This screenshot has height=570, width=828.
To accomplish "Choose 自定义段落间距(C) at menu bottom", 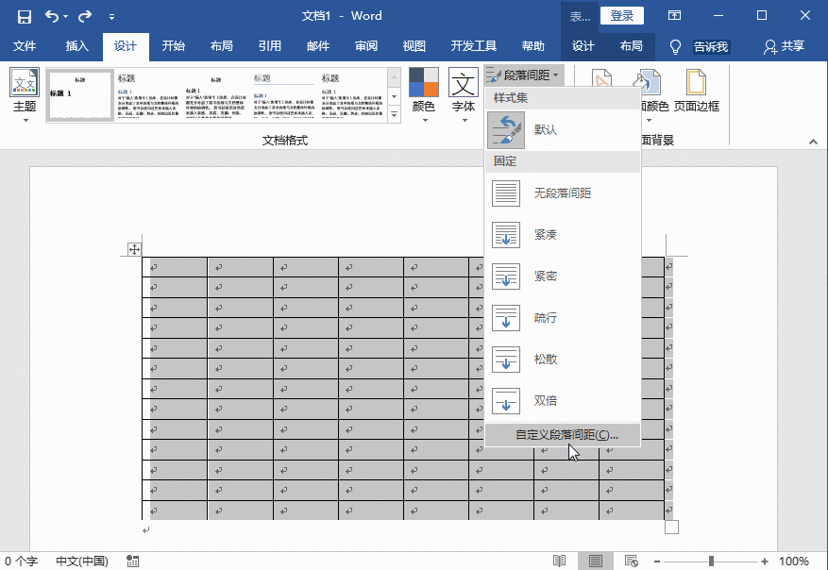I will [x=566, y=435].
